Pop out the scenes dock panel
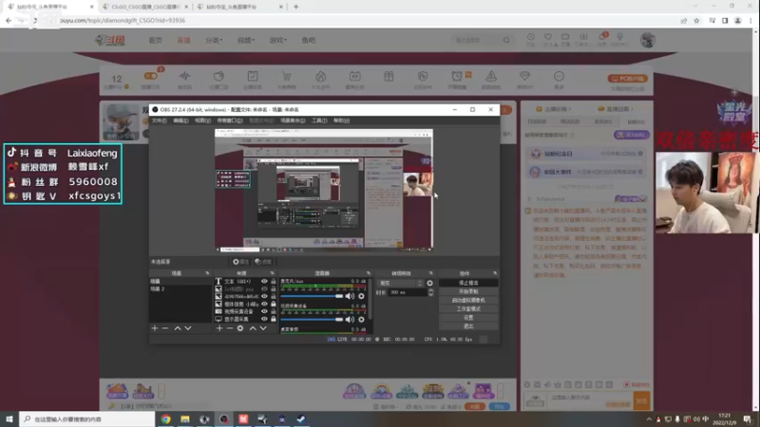 click(207, 273)
